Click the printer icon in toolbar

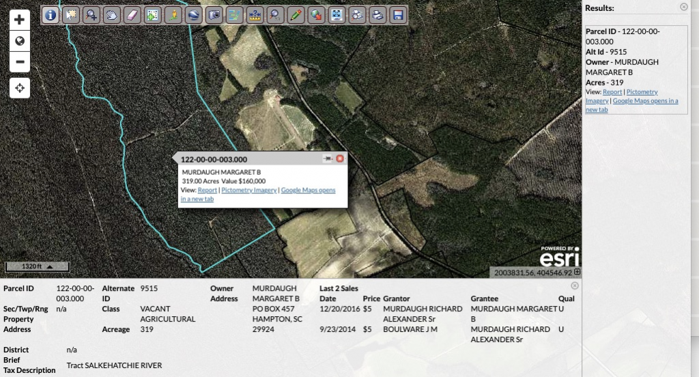377,14
